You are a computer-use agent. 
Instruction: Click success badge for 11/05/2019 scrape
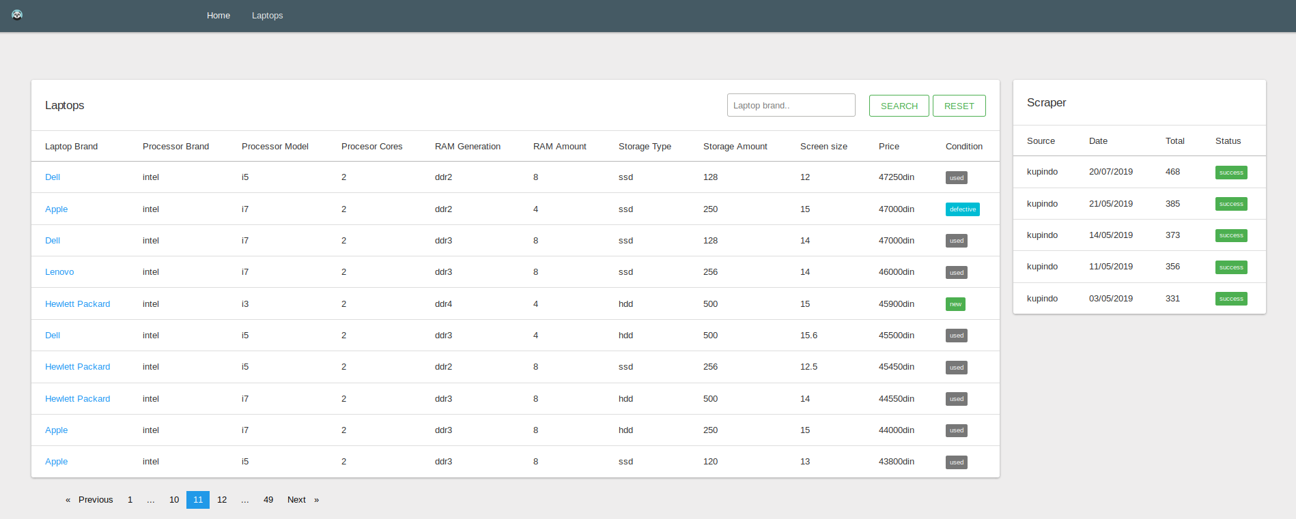pos(1231,267)
